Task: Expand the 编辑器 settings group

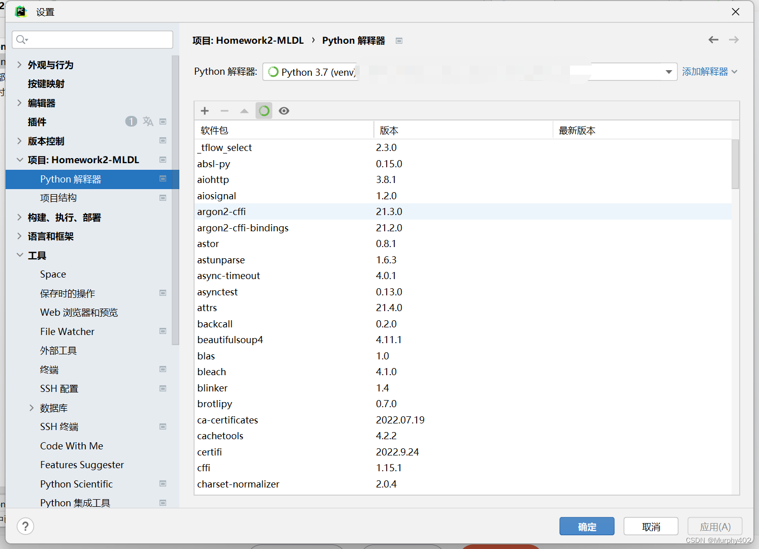Action: (19, 103)
